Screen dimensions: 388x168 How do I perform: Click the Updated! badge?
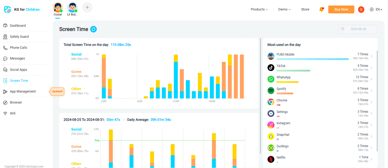tap(57, 91)
